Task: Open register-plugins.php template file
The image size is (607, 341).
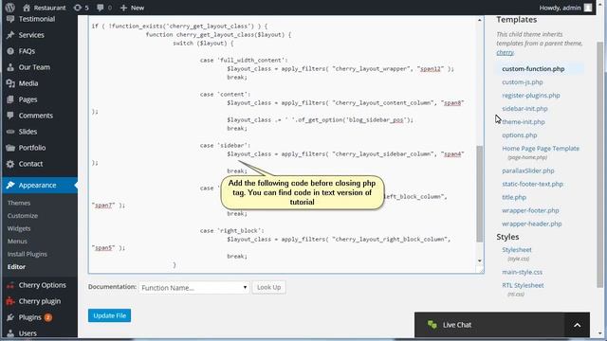Action: pos(531,95)
